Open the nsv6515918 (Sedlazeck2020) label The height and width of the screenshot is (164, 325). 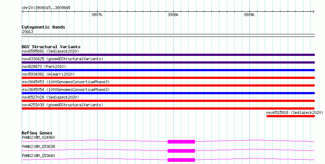(295, 112)
